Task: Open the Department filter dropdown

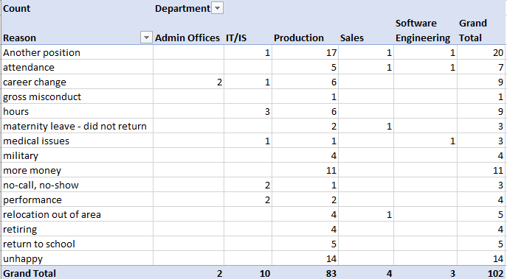Action: (x=217, y=8)
